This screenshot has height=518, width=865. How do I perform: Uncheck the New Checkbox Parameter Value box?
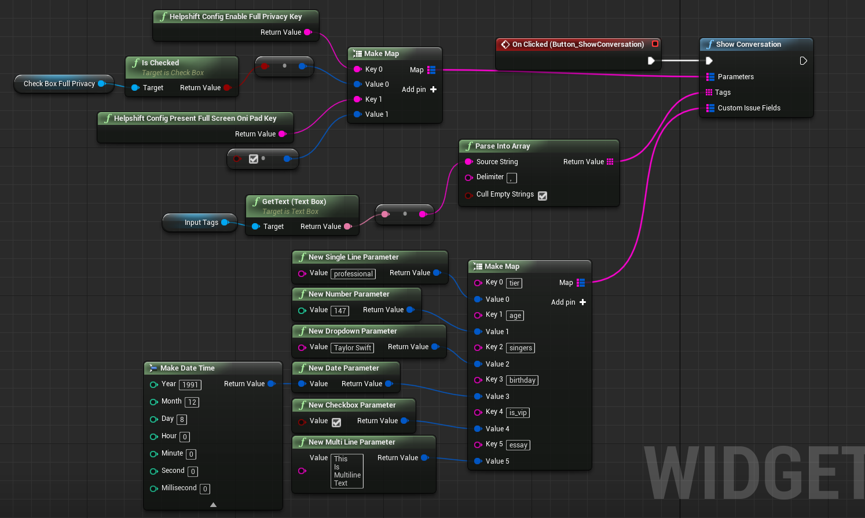[x=336, y=422]
